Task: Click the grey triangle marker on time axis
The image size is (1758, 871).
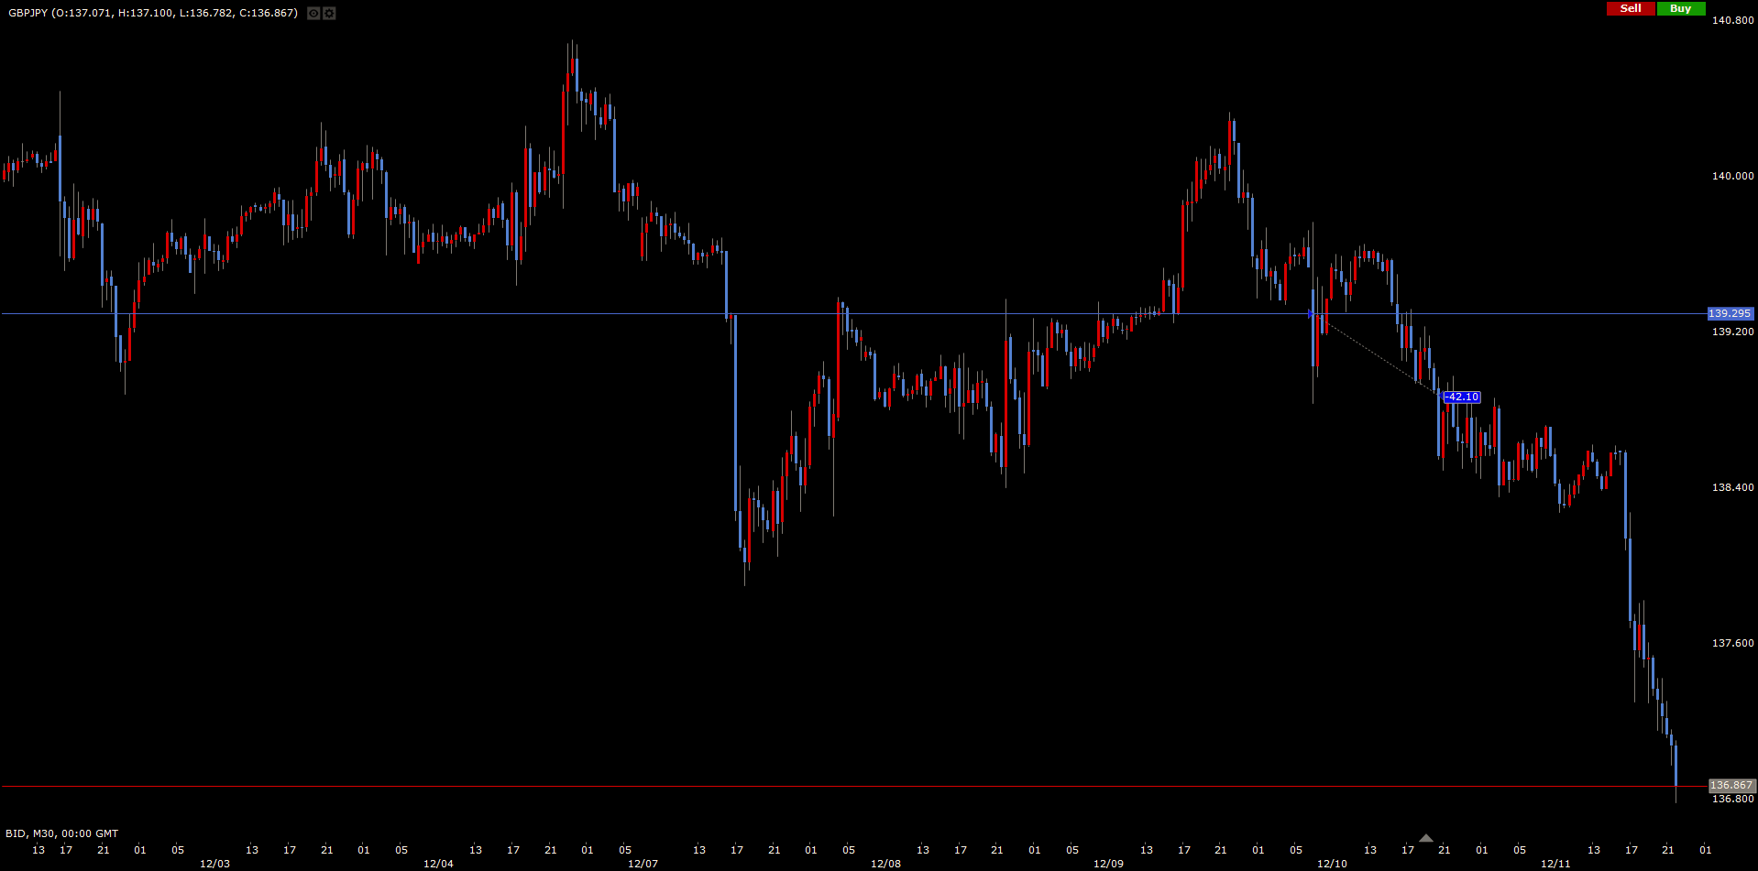Action: 1425,838
